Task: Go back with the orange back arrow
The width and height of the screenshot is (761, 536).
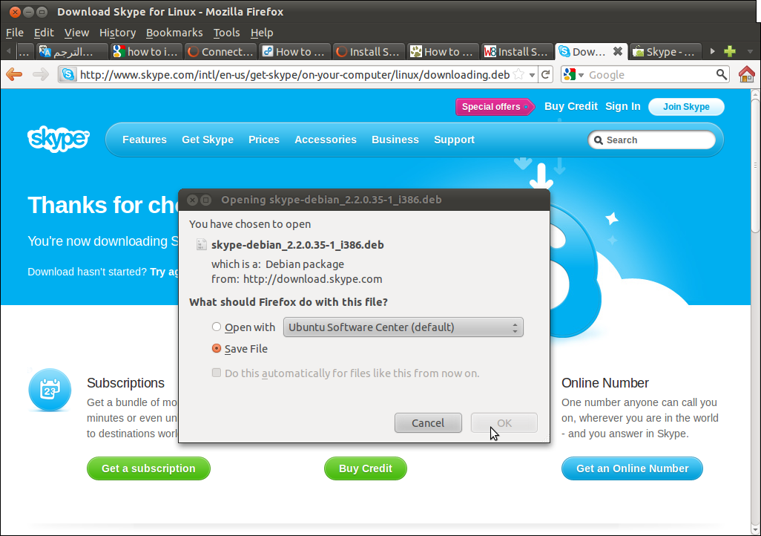Action: pyautogui.click(x=14, y=74)
